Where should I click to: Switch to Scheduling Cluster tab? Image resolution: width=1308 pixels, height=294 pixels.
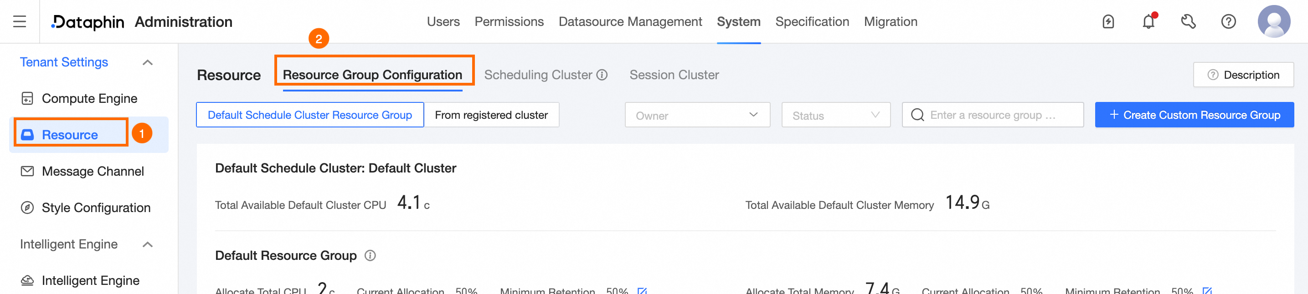(538, 75)
